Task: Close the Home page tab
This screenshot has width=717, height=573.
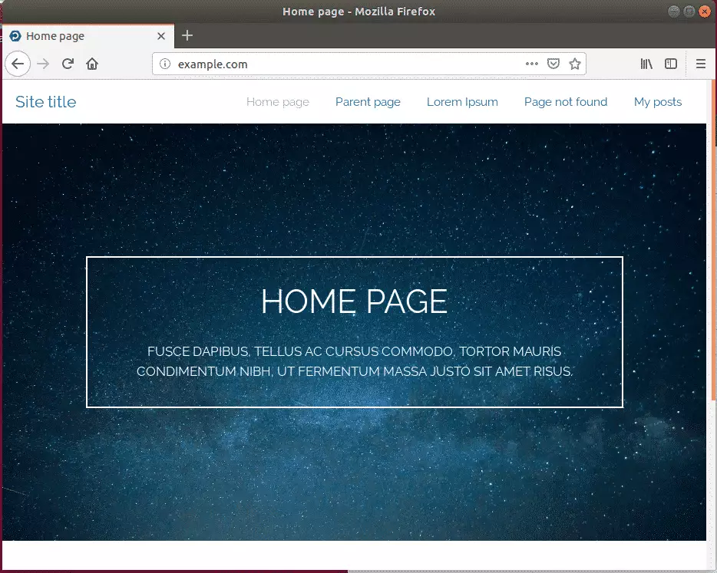Action: (161, 36)
